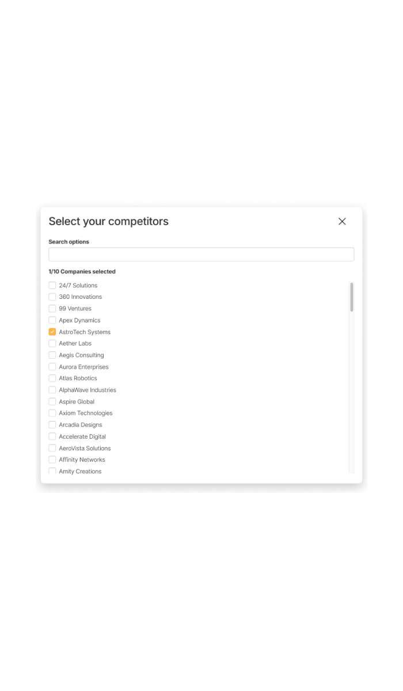Close the Select your competitors dialog
The width and height of the screenshot is (403, 691).
(x=342, y=222)
